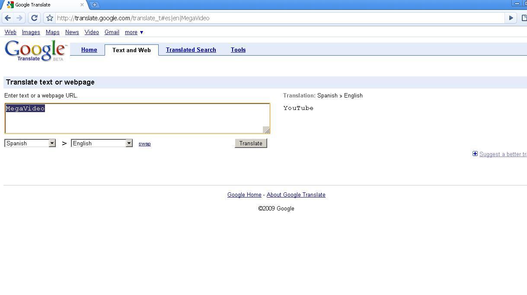Open the Tools tab
The image size is (527, 295).
[238, 50]
